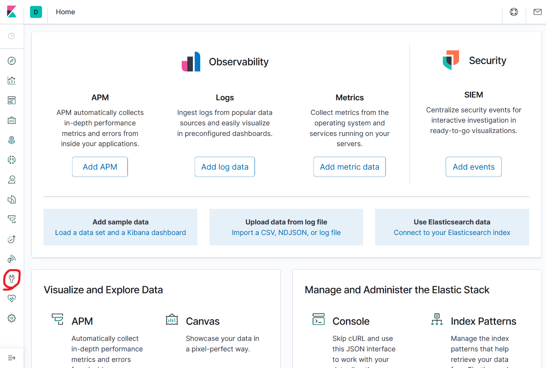Click the APM icon under Visualize and Explore
The width and height of the screenshot is (546, 368).
pos(57,319)
